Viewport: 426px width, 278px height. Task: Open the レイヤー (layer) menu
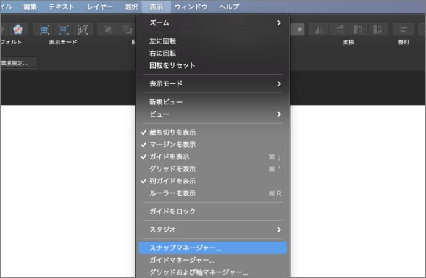99,7
